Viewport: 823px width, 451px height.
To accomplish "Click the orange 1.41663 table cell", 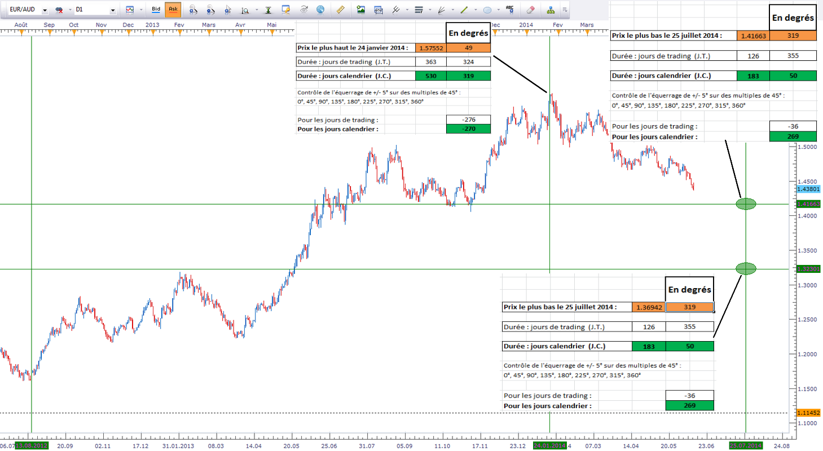I will 754,35.
